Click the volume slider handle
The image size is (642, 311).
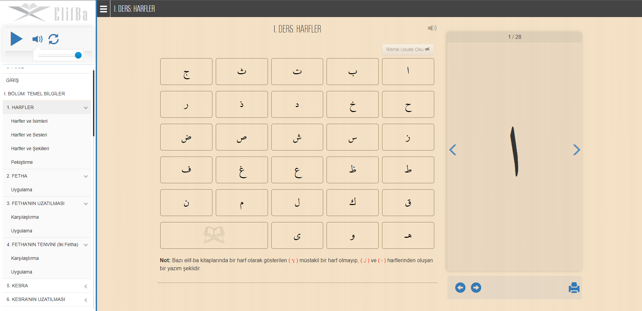click(x=78, y=55)
